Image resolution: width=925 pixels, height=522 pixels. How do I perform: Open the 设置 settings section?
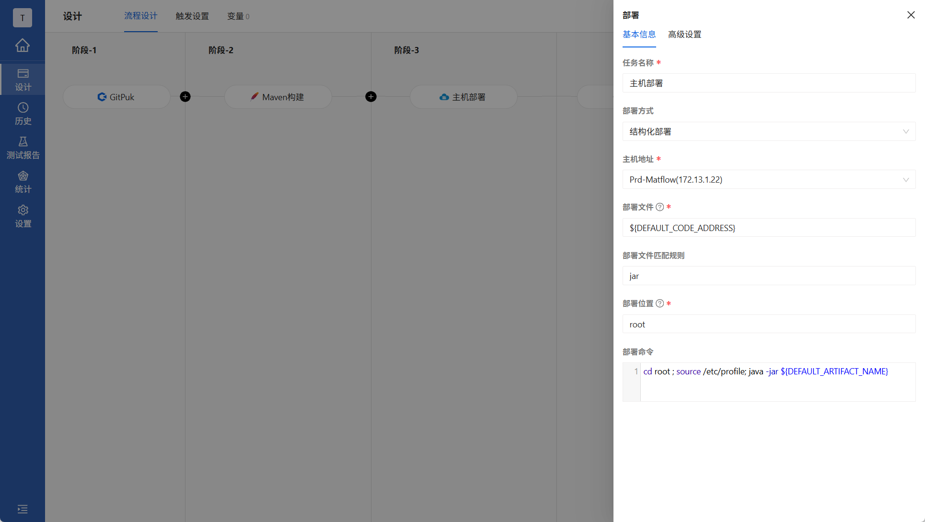click(23, 216)
